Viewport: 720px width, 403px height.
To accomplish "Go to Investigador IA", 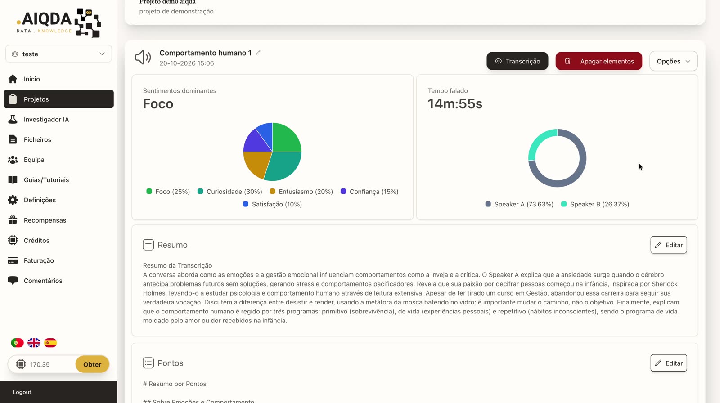I will click(58, 119).
